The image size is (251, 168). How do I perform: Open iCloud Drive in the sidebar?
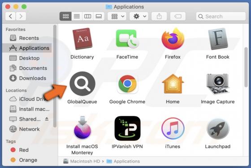[27, 99]
